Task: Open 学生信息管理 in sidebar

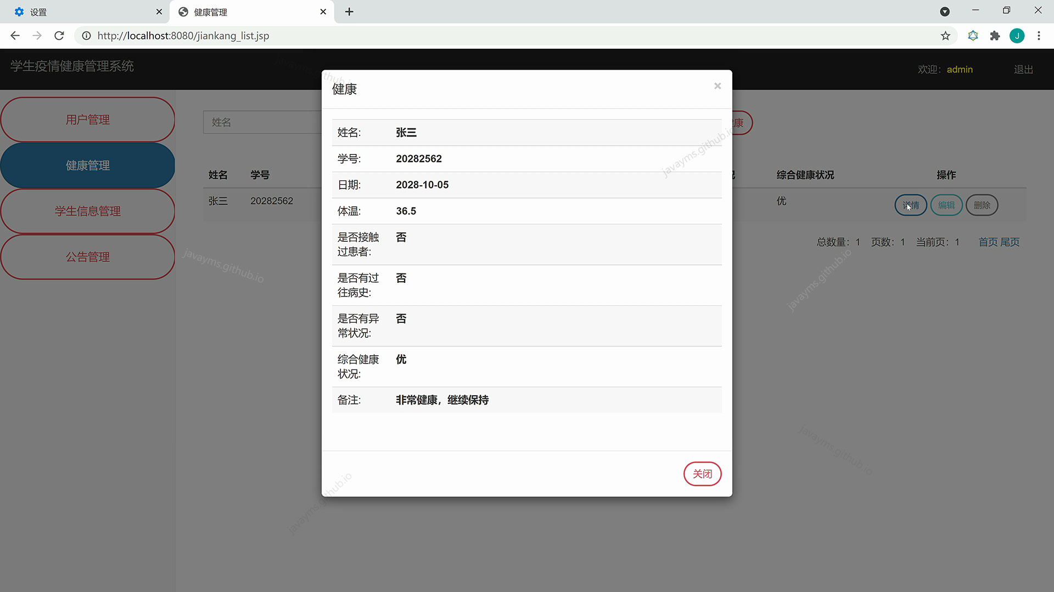Action: click(88, 211)
